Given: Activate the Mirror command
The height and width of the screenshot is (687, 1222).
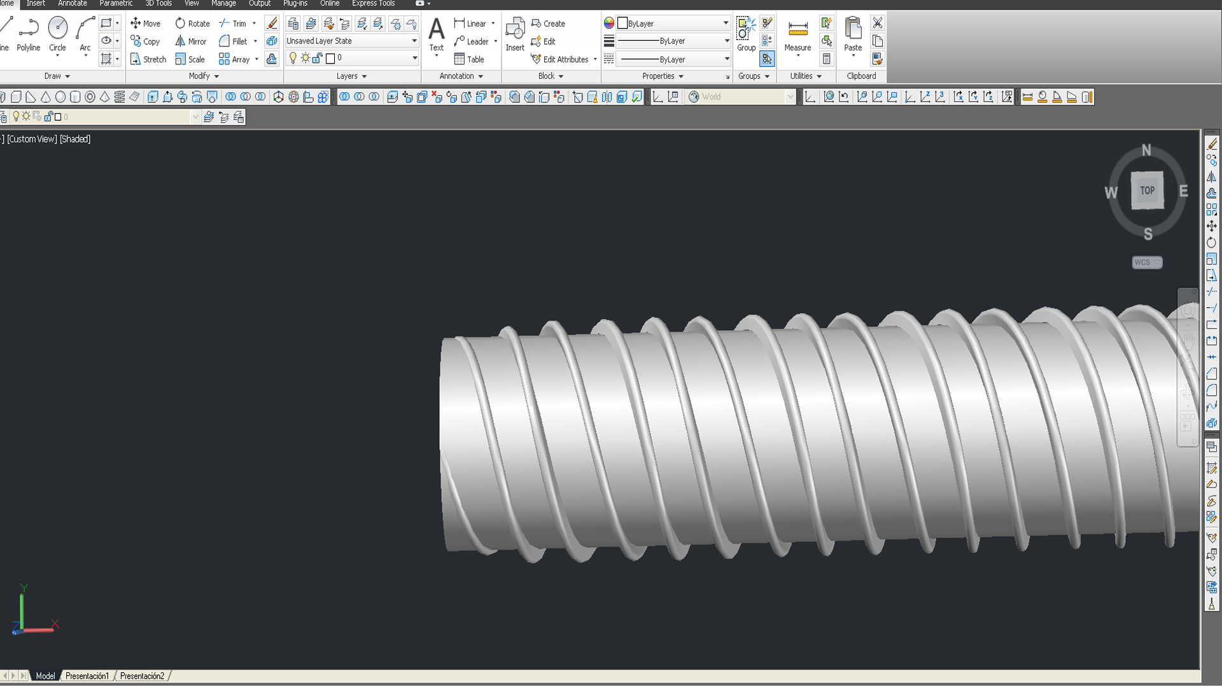Looking at the screenshot, I should (x=191, y=41).
